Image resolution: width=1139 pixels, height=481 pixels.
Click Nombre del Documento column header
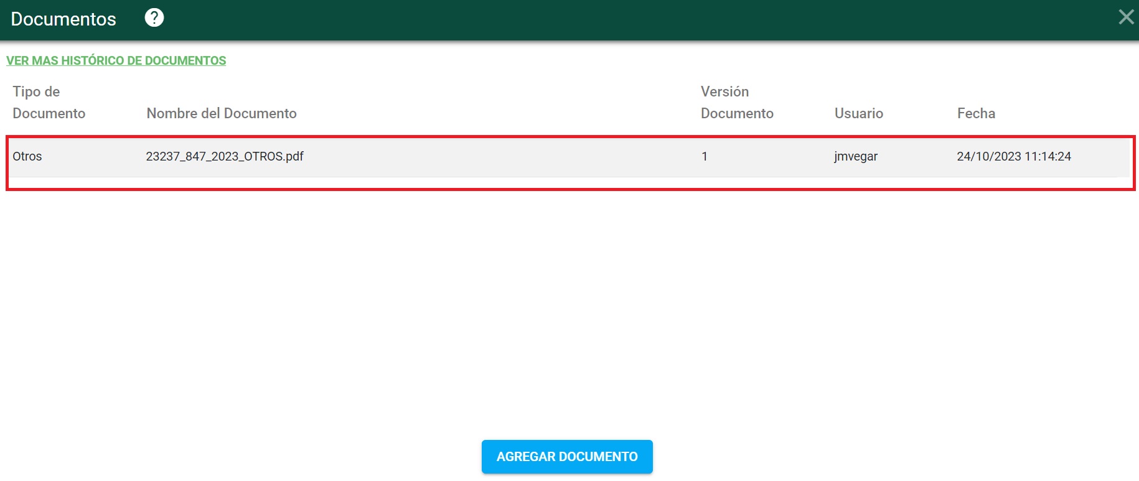(222, 113)
